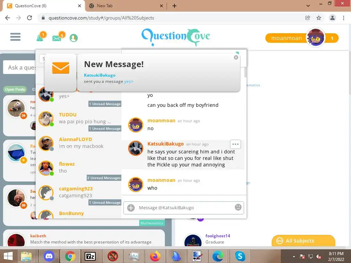Click KatsukiBakugo name in chat message
The height and width of the screenshot is (263, 351).
pyautogui.click(x=166, y=144)
